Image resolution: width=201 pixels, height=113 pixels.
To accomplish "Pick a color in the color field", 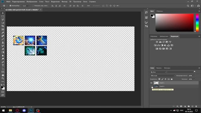I will coord(175,23).
